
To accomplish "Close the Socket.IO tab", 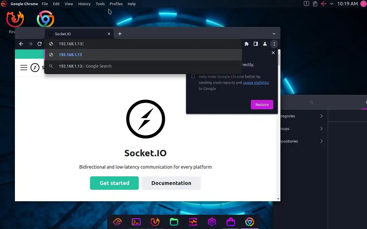I will tap(109, 34).
